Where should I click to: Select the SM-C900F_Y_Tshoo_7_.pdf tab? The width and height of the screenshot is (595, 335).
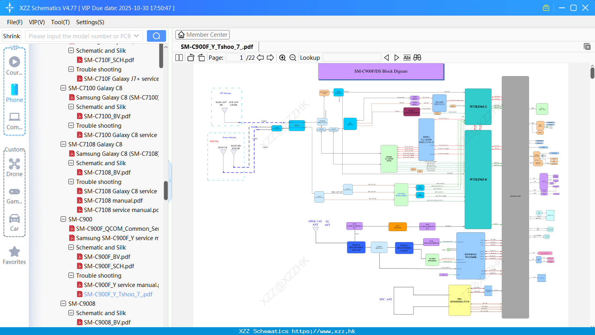point(217,46)
